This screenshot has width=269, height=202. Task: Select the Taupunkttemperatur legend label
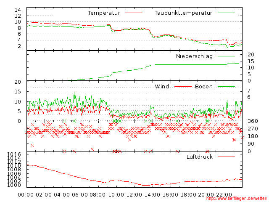183,13
